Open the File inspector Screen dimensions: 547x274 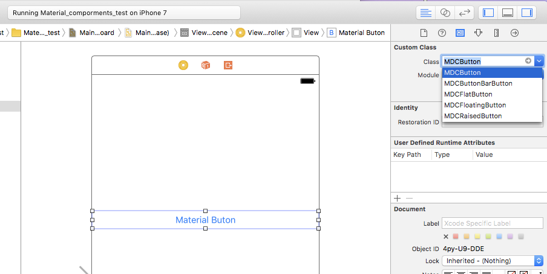(x=424, y=33)
